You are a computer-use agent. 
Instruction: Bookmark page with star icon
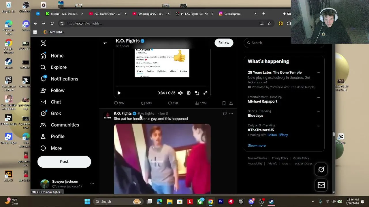(x=269, y=23)
